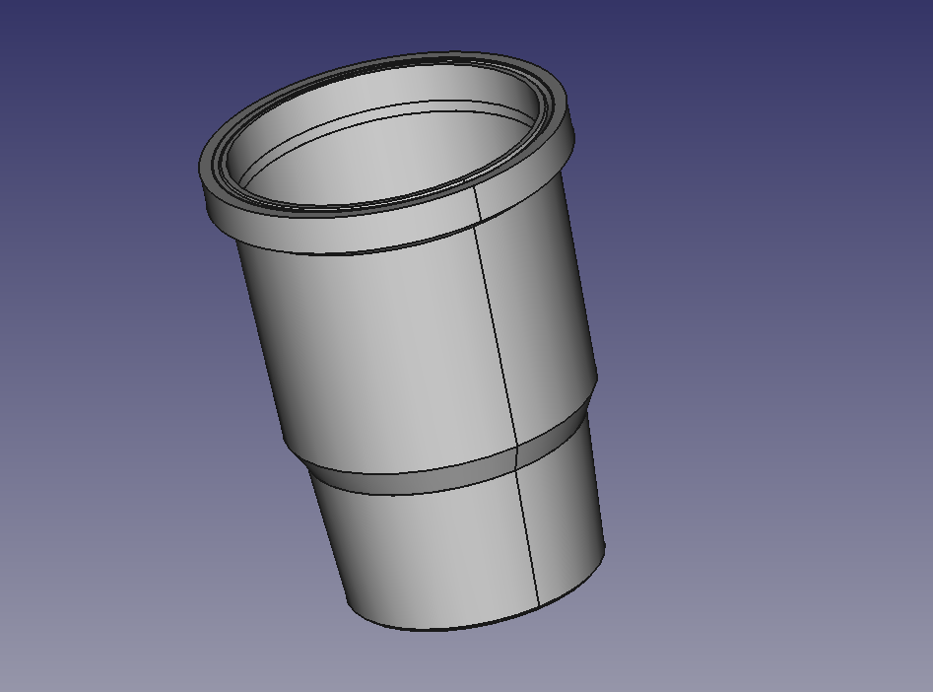This screenshot has height=692, width=933.
Task: Pick the vertical seam edge on lower section
Action: click(527, 539)
